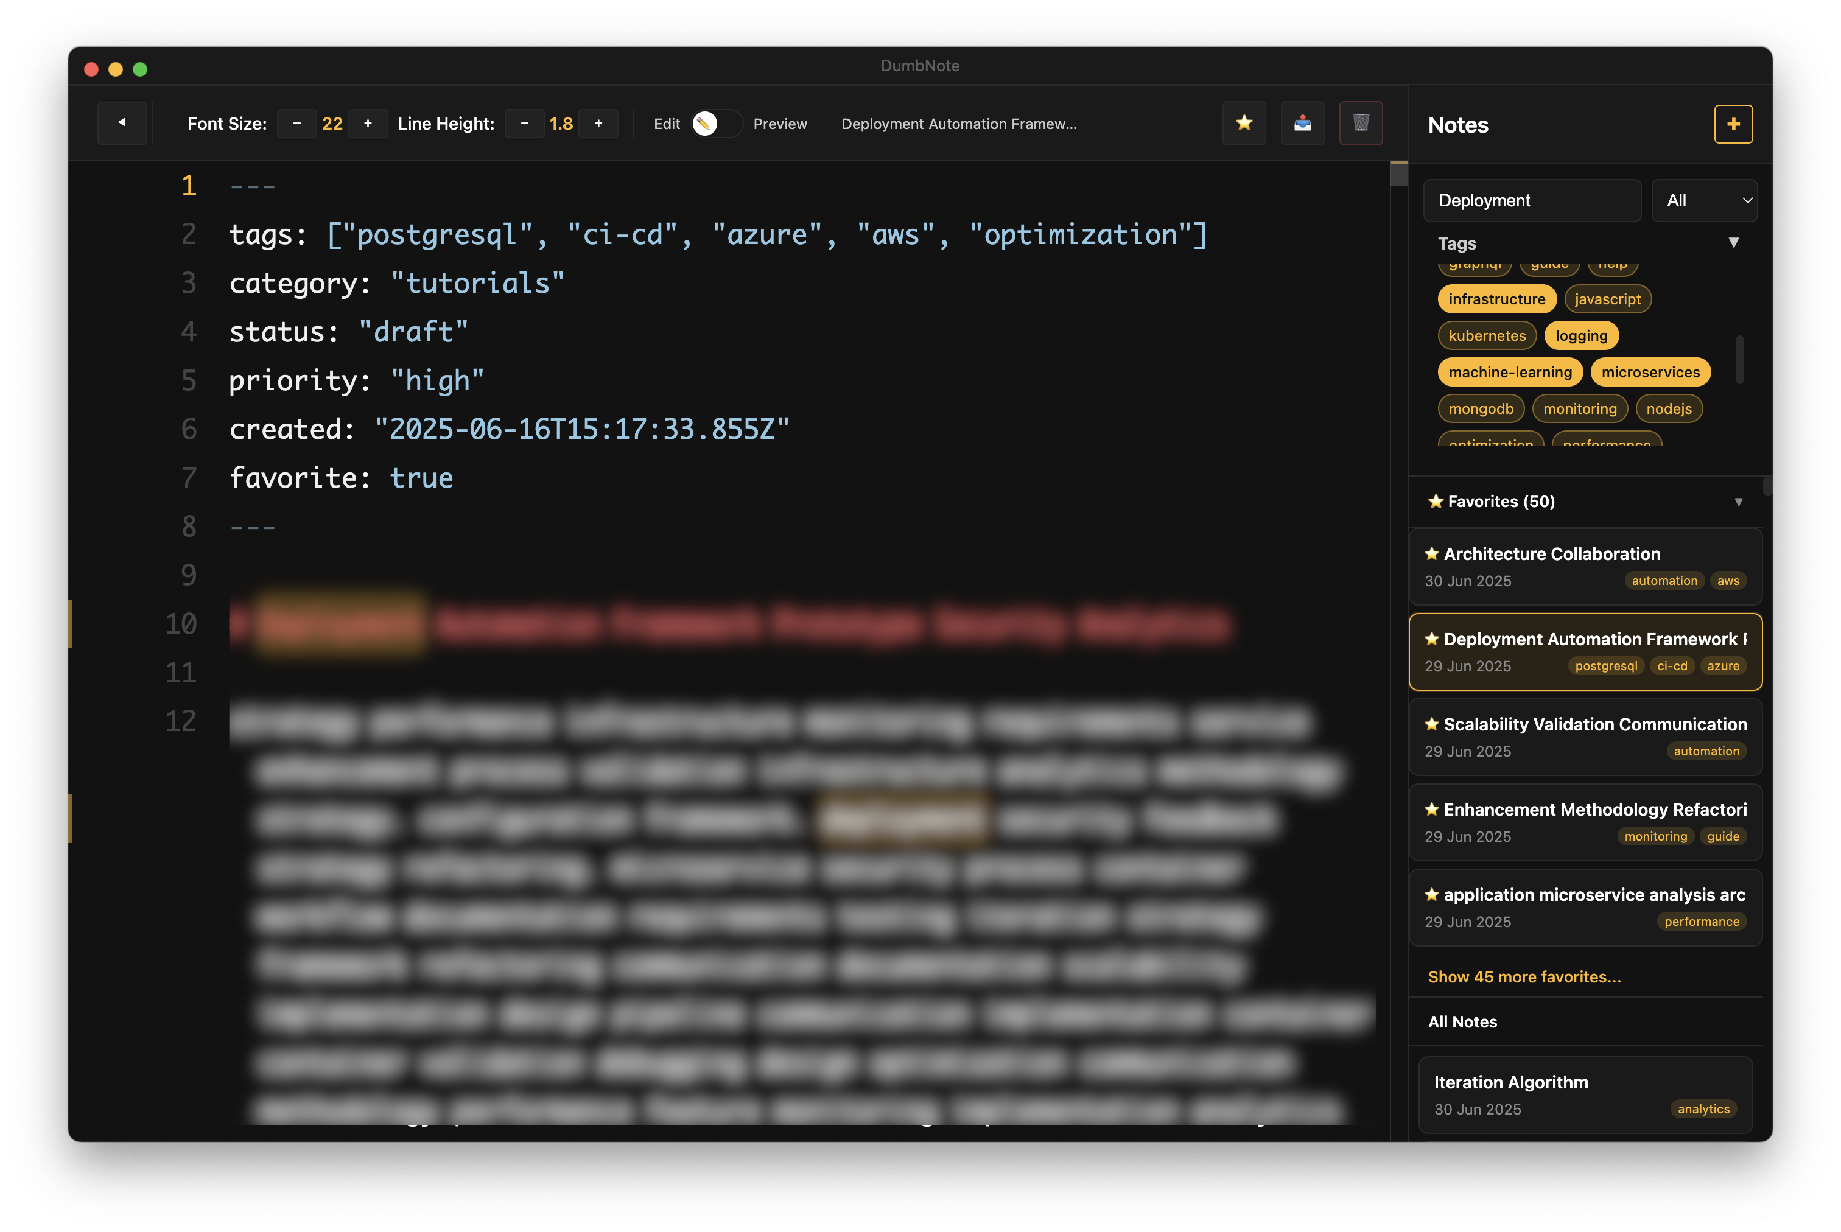Click line 5 priority high text

357,380
